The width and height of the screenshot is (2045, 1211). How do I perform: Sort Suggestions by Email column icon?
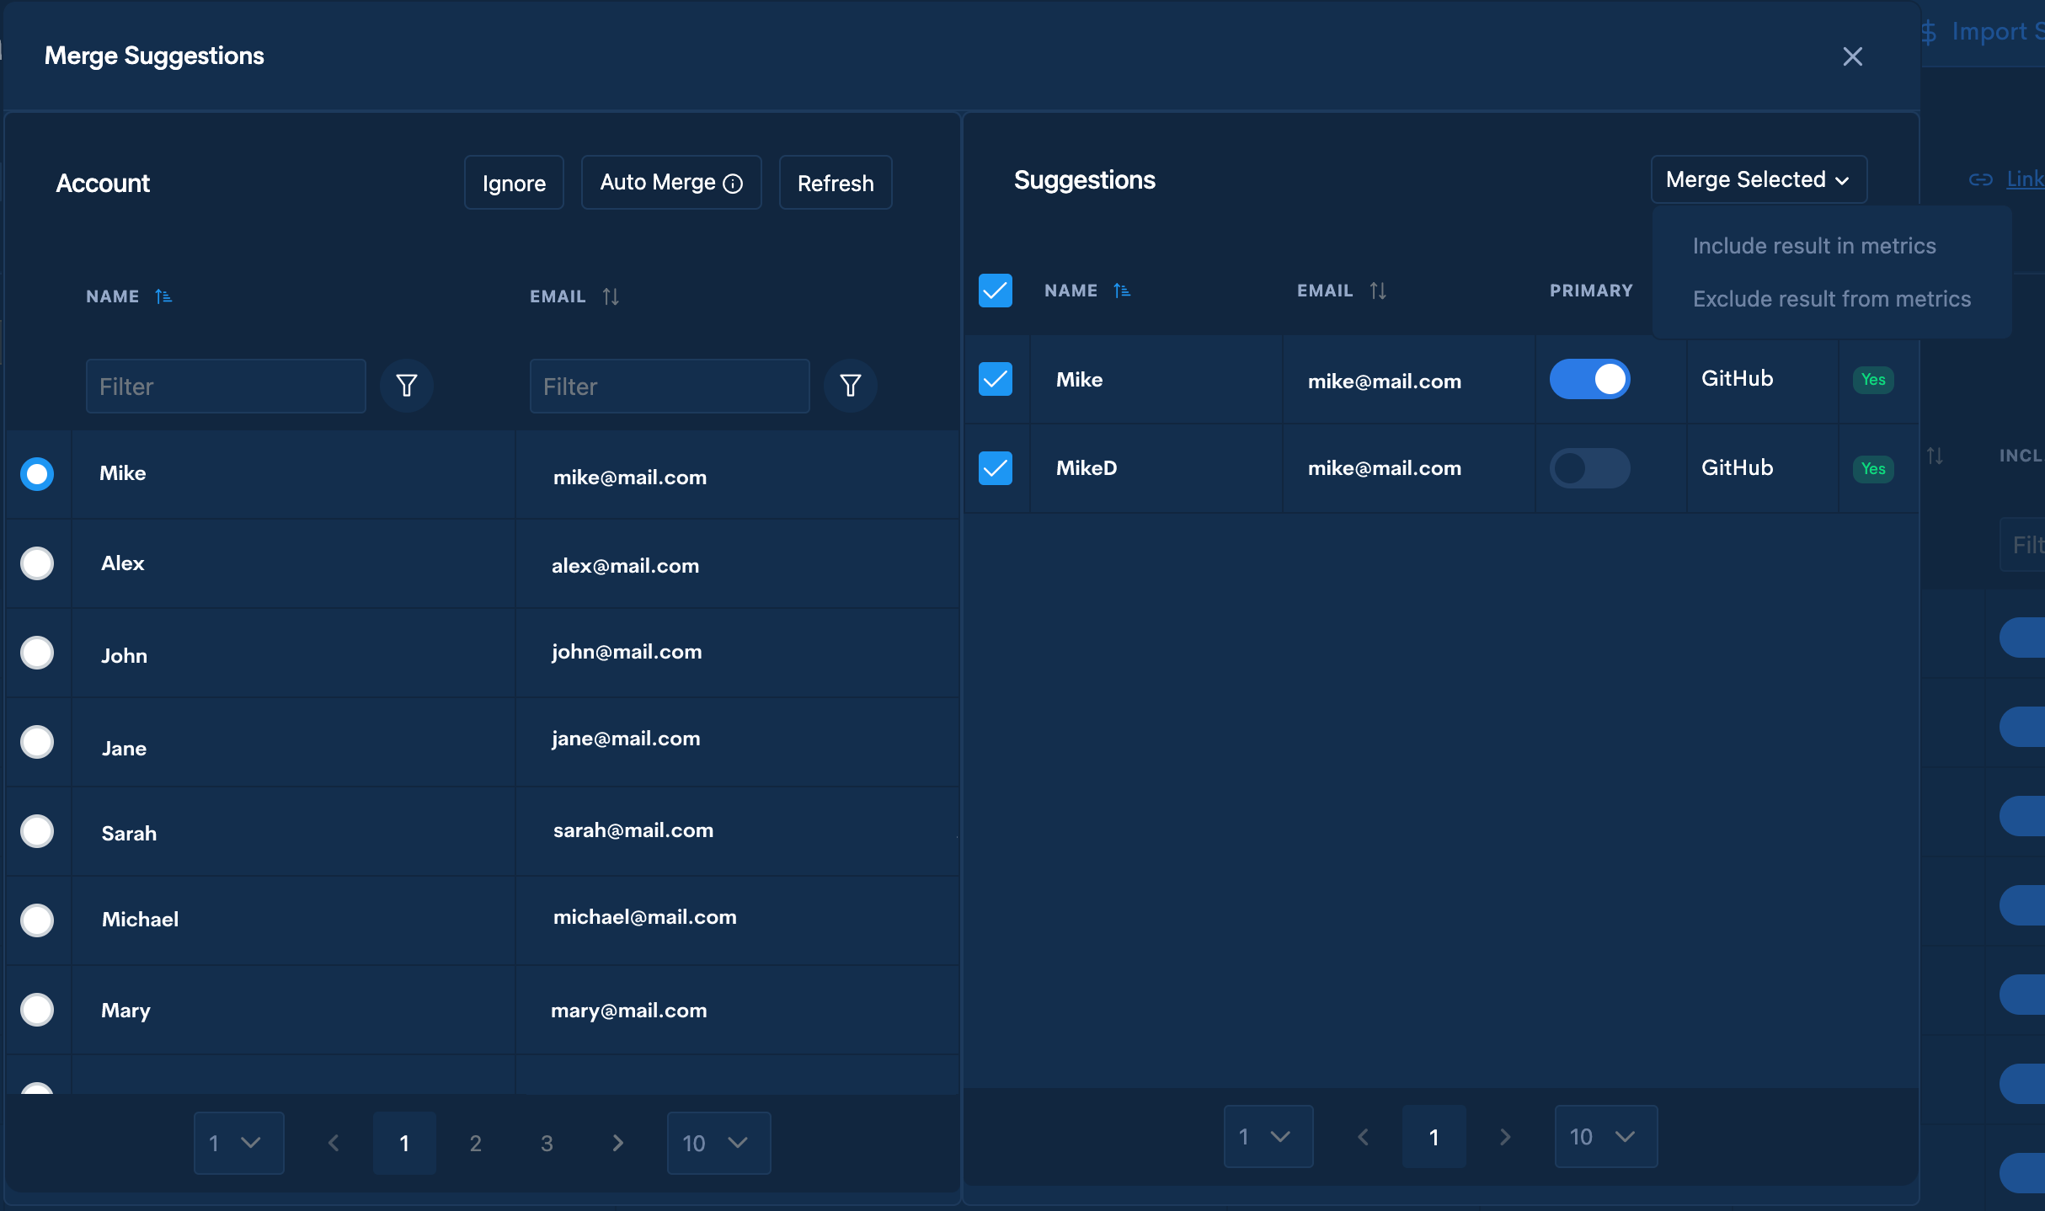[1378, 291]
